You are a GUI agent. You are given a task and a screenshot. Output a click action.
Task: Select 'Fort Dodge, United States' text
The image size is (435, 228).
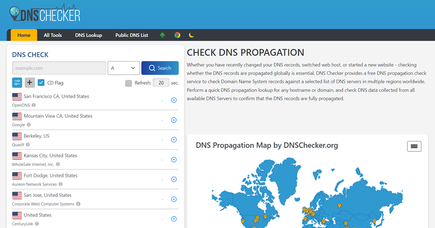51,176
